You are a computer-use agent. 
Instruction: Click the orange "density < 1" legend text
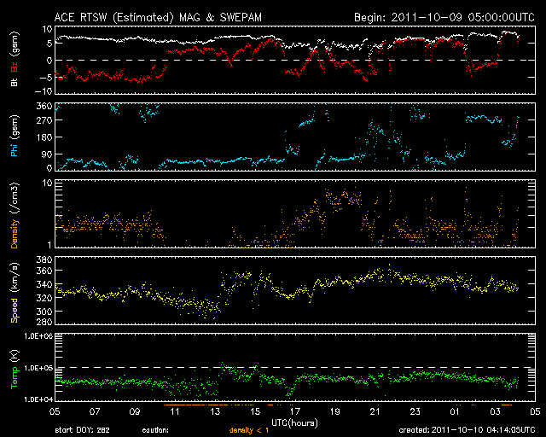pos(249,430)
